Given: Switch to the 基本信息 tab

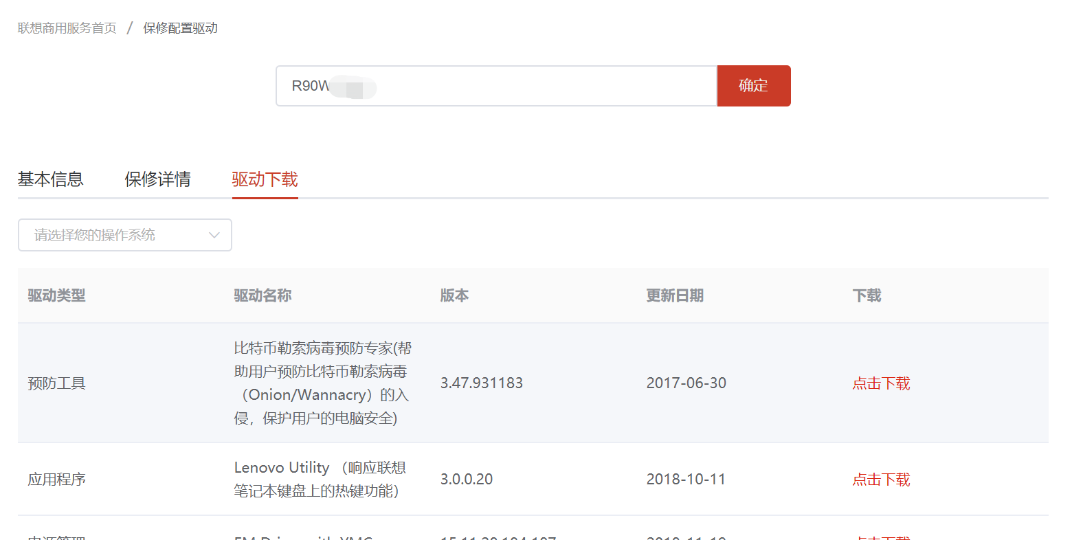Looking at the screenshot, I should [x=50, y=179].
